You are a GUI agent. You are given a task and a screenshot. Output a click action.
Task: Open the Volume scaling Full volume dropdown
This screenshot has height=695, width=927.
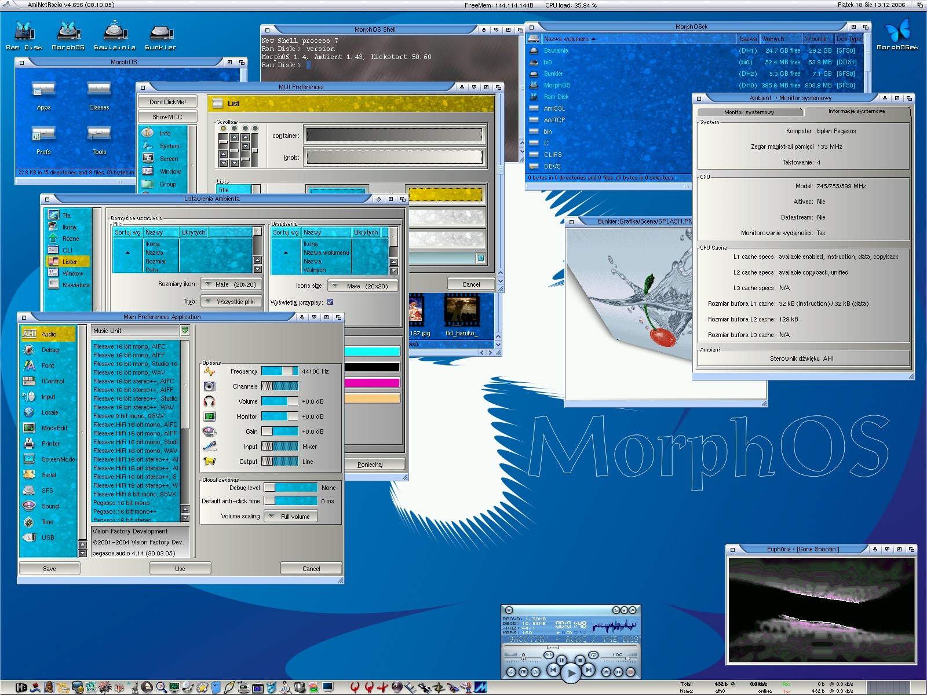click(291, 517)
